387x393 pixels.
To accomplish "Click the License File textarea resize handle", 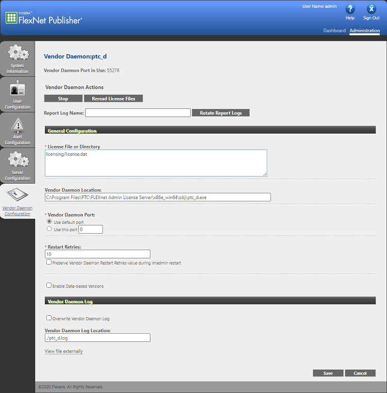I will click(x=265, y=174).
